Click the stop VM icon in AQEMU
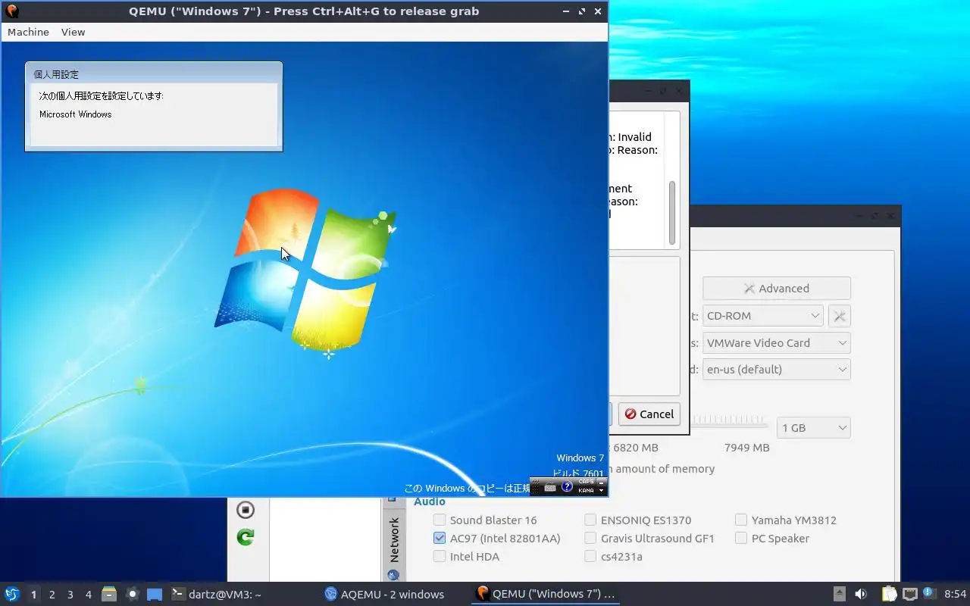The width and height of the screenshot is (970, 606). 245,510
